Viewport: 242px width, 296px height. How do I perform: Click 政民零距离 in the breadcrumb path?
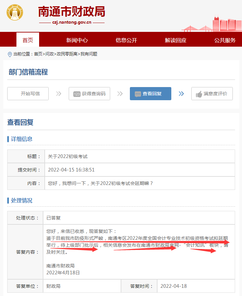67,54
